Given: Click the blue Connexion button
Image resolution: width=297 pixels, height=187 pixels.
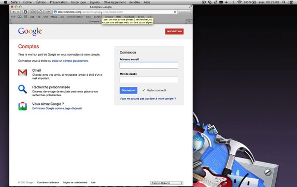Looking at the screenshot, I should (129, 90).
